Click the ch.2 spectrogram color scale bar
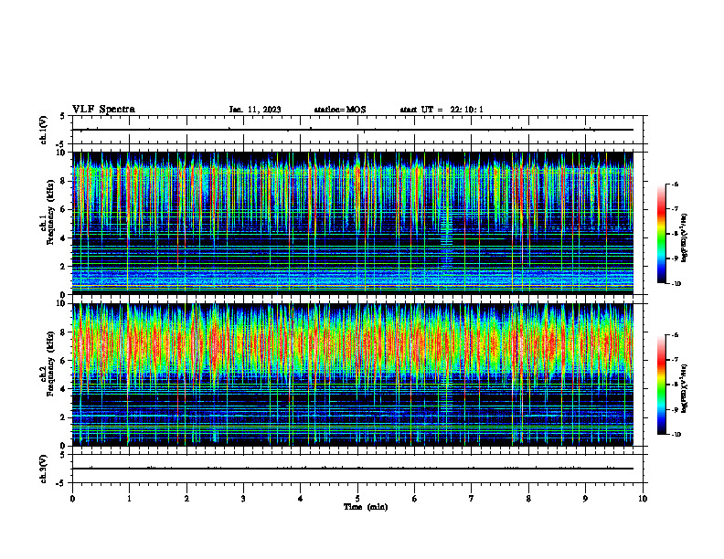Screen dimensions: 724x559 coord(661,385)
